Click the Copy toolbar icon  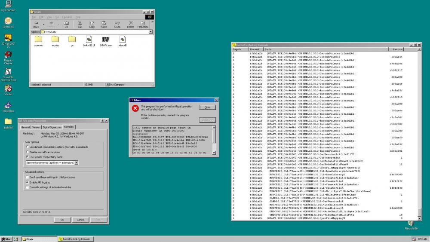(92, 25)
